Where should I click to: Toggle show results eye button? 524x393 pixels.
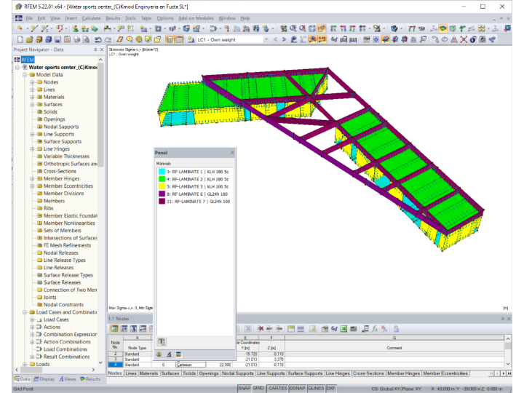pos(313,39)
